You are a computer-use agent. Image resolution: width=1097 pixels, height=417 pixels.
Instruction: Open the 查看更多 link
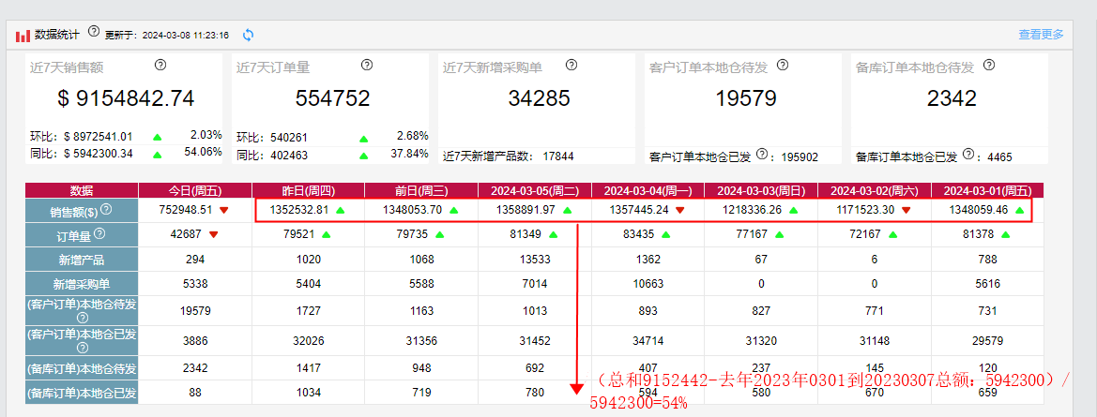[x=1041, y=35]
